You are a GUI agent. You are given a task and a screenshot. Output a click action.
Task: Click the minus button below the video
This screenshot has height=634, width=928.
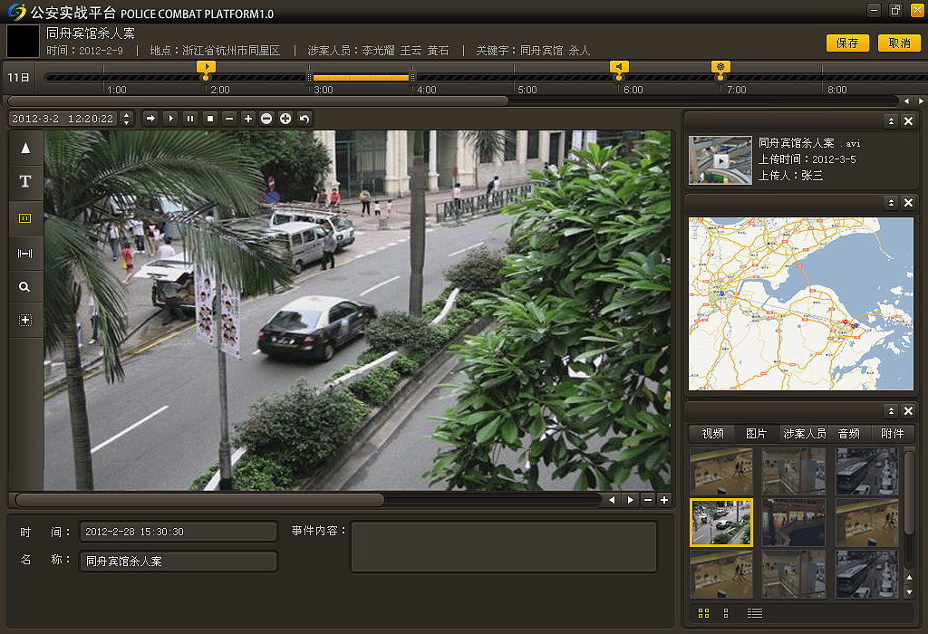[x=648, y=500]
